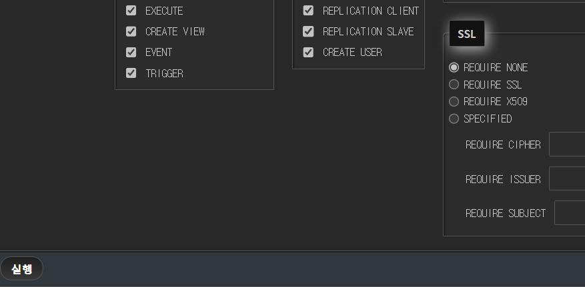Screen dimensions: 585x287
Task: Click the REQUIRE CIPHER input field
Action: coord(568,144)
